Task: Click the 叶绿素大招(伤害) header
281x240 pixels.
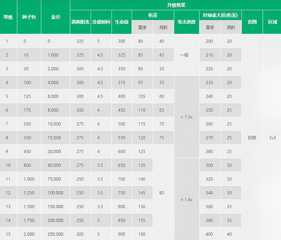Action: click(221, 15)
